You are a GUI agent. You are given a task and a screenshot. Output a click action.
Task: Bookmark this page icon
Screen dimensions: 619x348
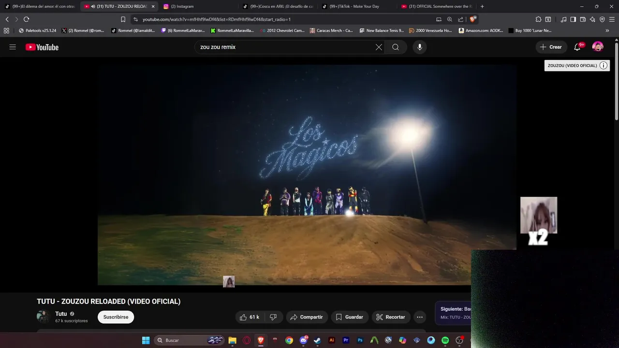coord(123,19)
